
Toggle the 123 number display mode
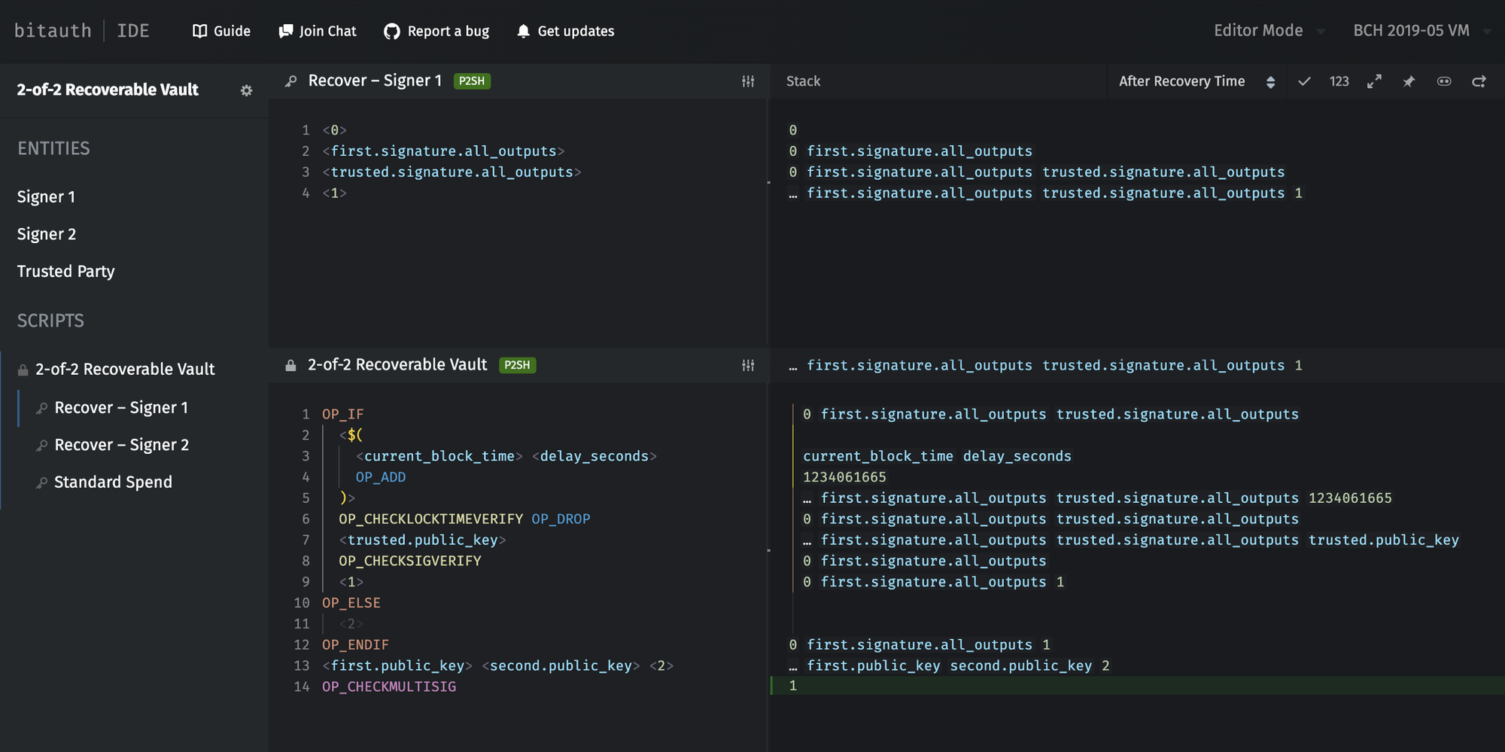pyautogui.click(x=1339, y=81)
